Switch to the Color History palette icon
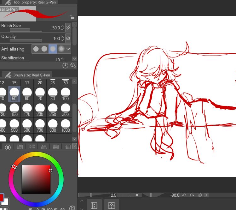Viewport: 236px width, 210px height. pyautogui.click(x=67, y=147)
